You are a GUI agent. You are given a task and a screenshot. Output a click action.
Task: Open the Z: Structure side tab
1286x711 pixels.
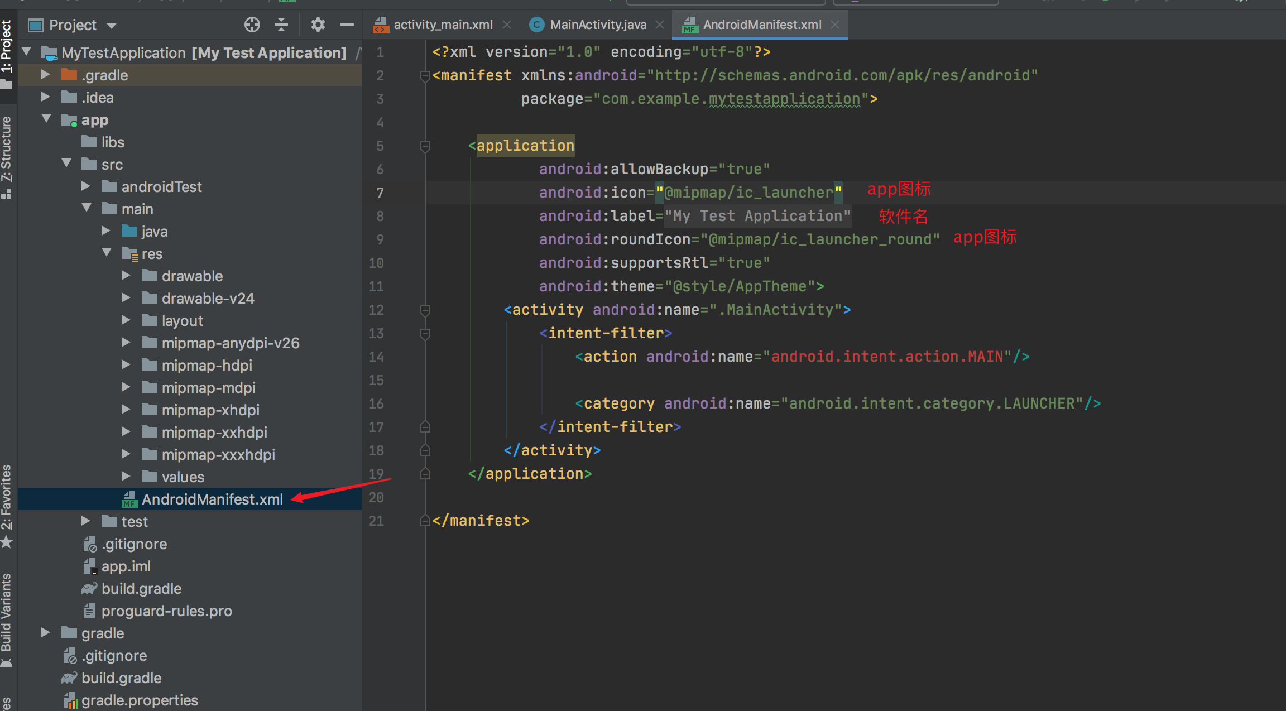(7, 156)
